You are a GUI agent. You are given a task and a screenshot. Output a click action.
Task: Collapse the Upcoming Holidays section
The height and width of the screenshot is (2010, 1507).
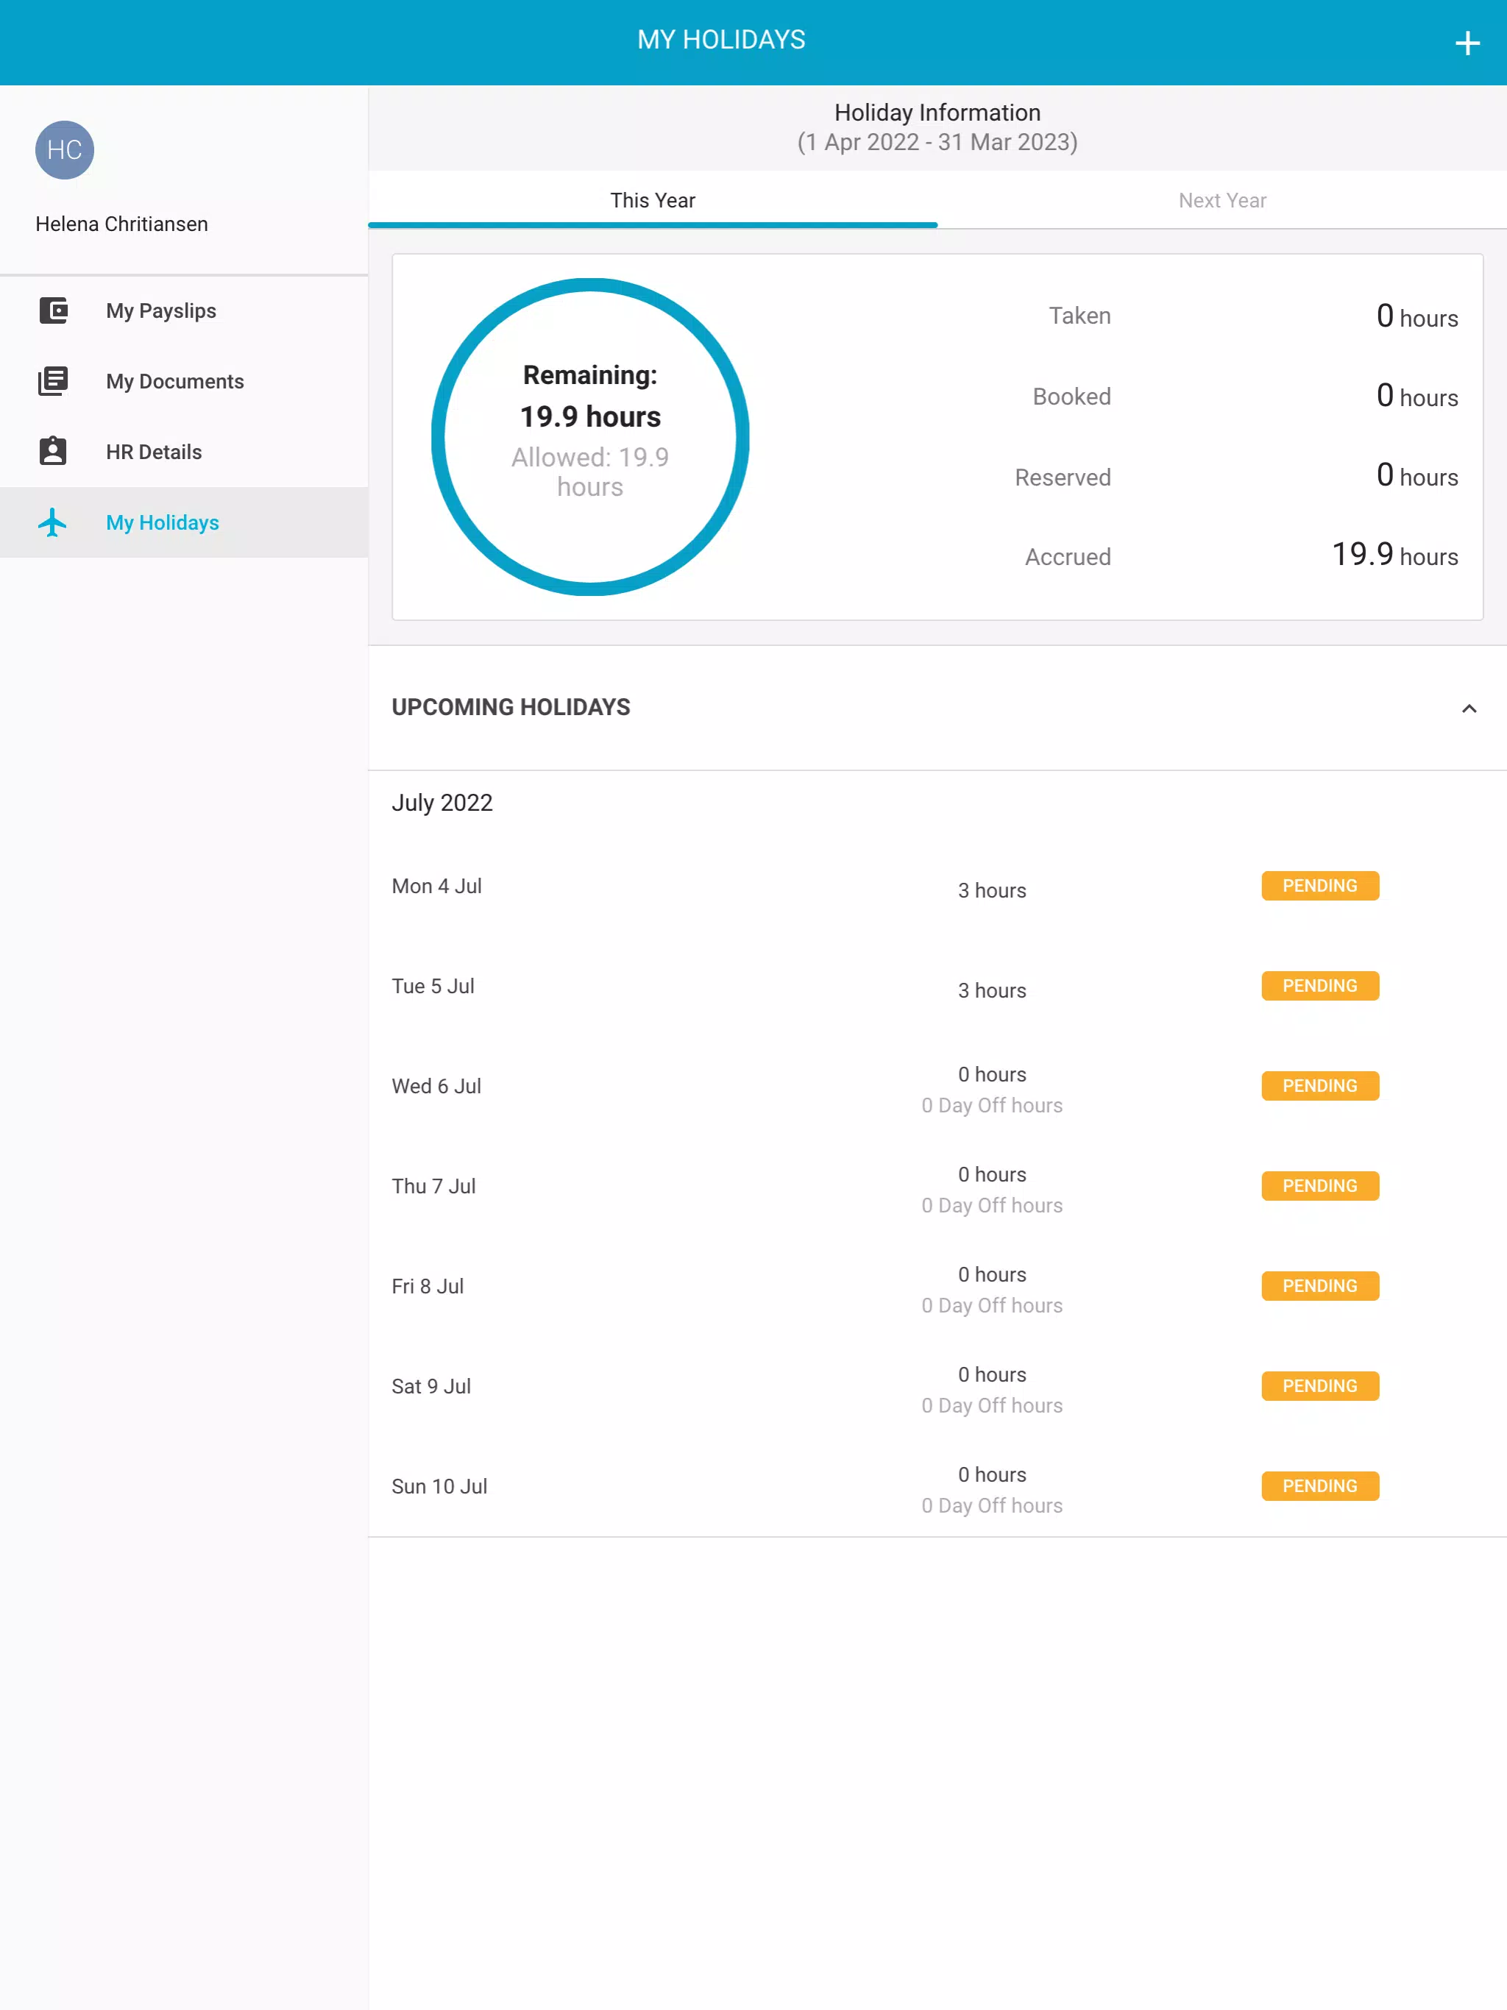click(1468, 708)
